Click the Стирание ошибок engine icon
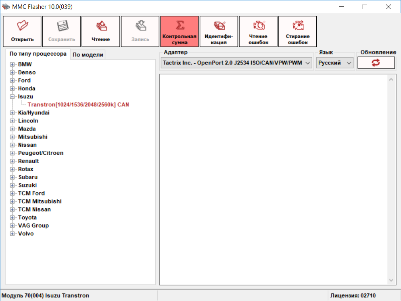 pos(297,26)
